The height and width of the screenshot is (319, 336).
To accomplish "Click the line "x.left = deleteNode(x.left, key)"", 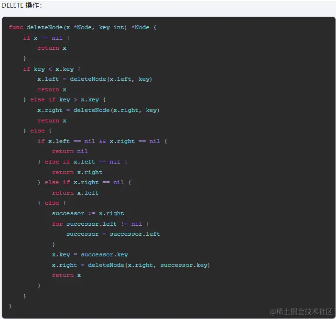I will [95, 79].
